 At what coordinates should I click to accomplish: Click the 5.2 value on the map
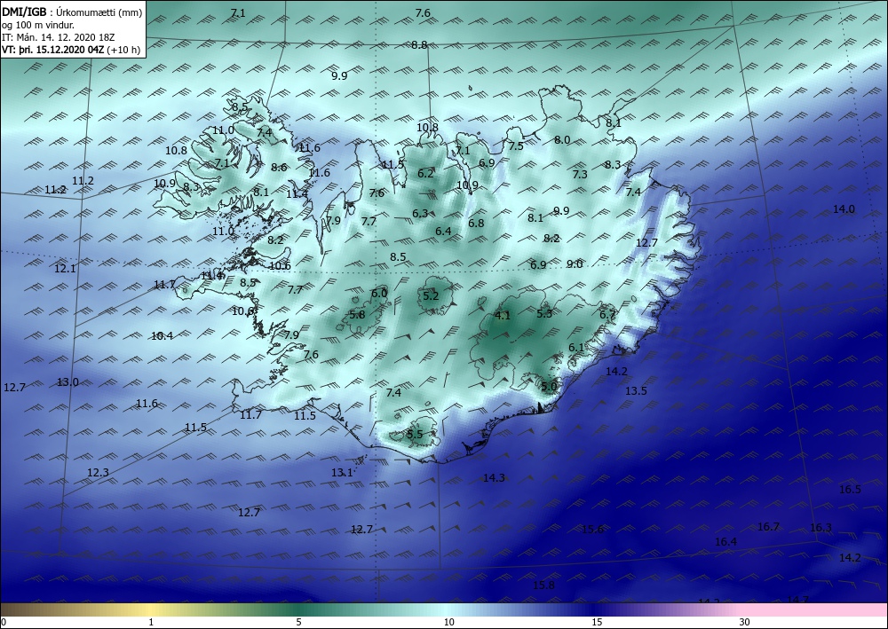[431, 295]
